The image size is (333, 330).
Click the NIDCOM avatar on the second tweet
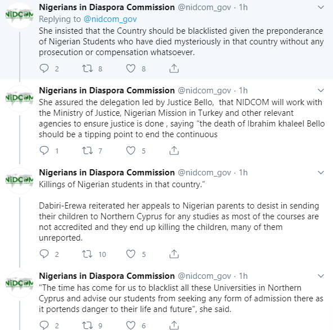tap(19, 98)
